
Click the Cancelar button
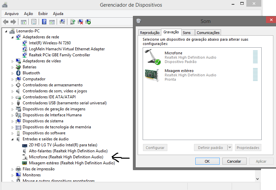(234, 161)
